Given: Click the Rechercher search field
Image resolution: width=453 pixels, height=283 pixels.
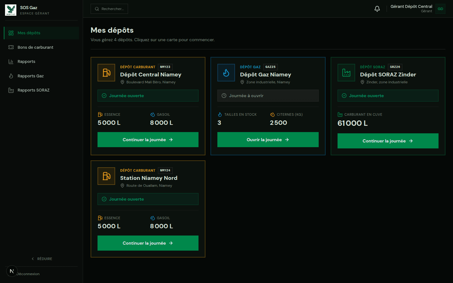Looking at the screenshot, I should click(x=109, y=9).
